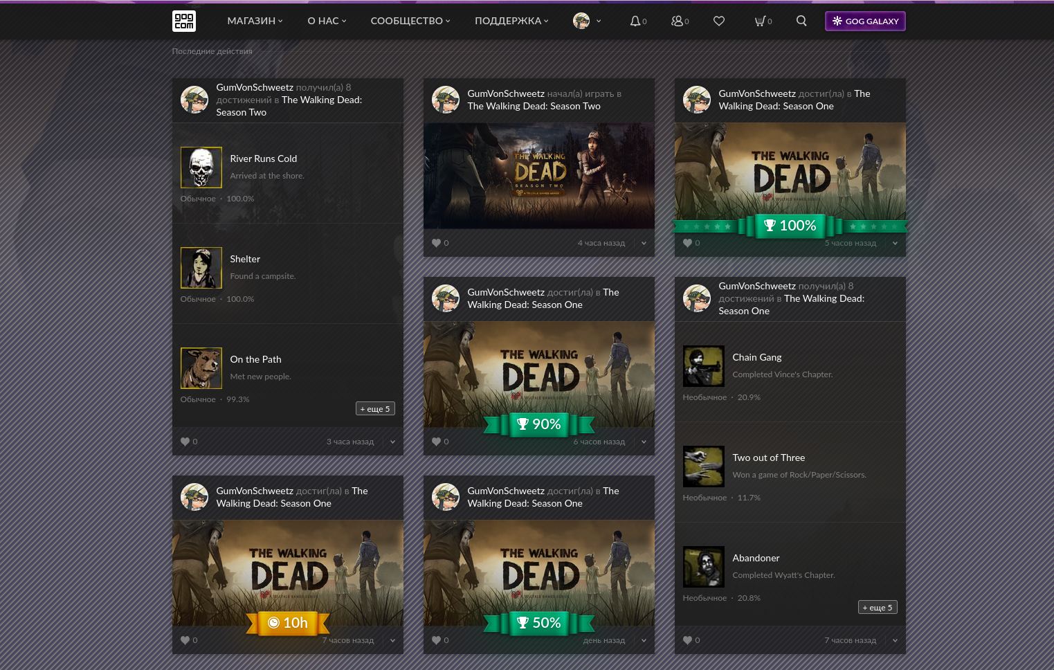Screen dimensions: 1054x670
Task: Open the Season One link on the 90% card
Action: [543, 298]
